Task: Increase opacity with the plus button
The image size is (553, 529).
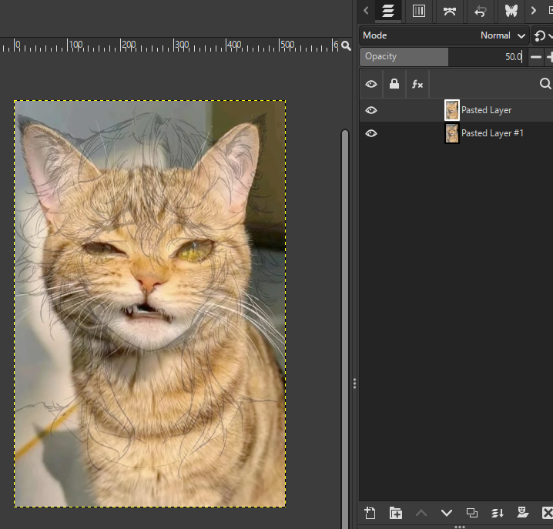Action: click(549, 57)
